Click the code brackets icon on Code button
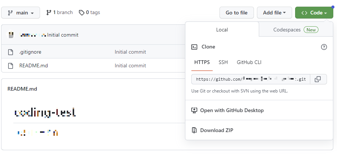337x155 pixels. (304, 13)
